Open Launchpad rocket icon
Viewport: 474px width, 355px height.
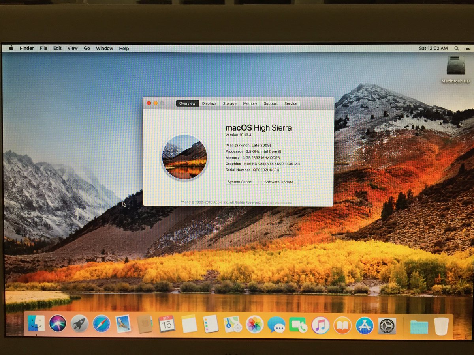click(79, 323)
